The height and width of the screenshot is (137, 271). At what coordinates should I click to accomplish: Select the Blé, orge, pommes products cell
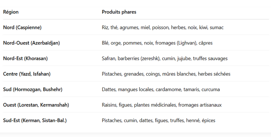(157, 43)
